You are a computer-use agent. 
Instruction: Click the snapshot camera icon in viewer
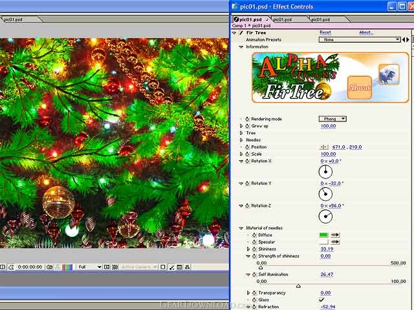tap(50, 267)
